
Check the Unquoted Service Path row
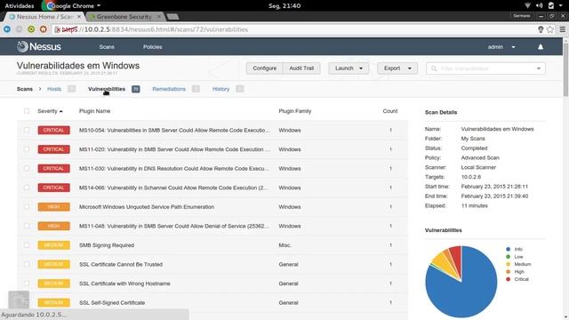point(27,207)
